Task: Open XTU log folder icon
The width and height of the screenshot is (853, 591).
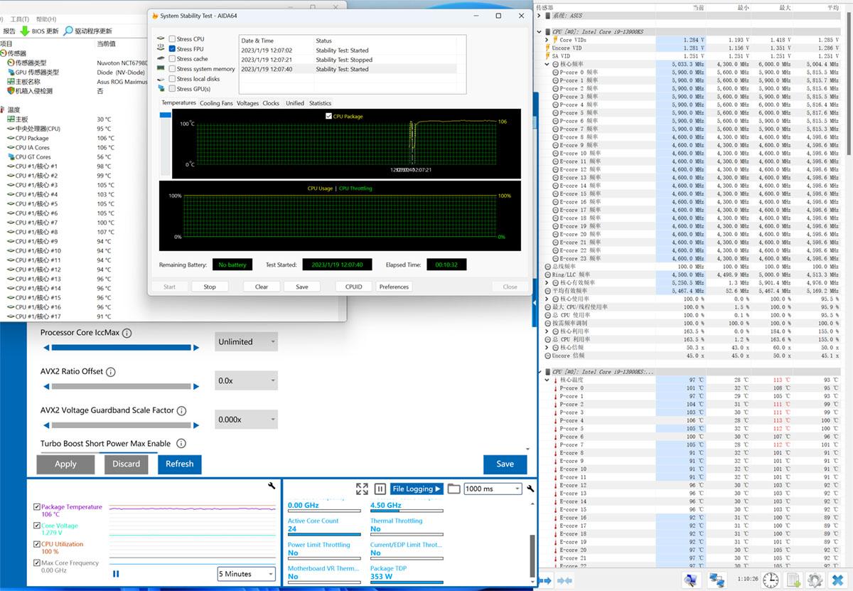Action: 454,489
